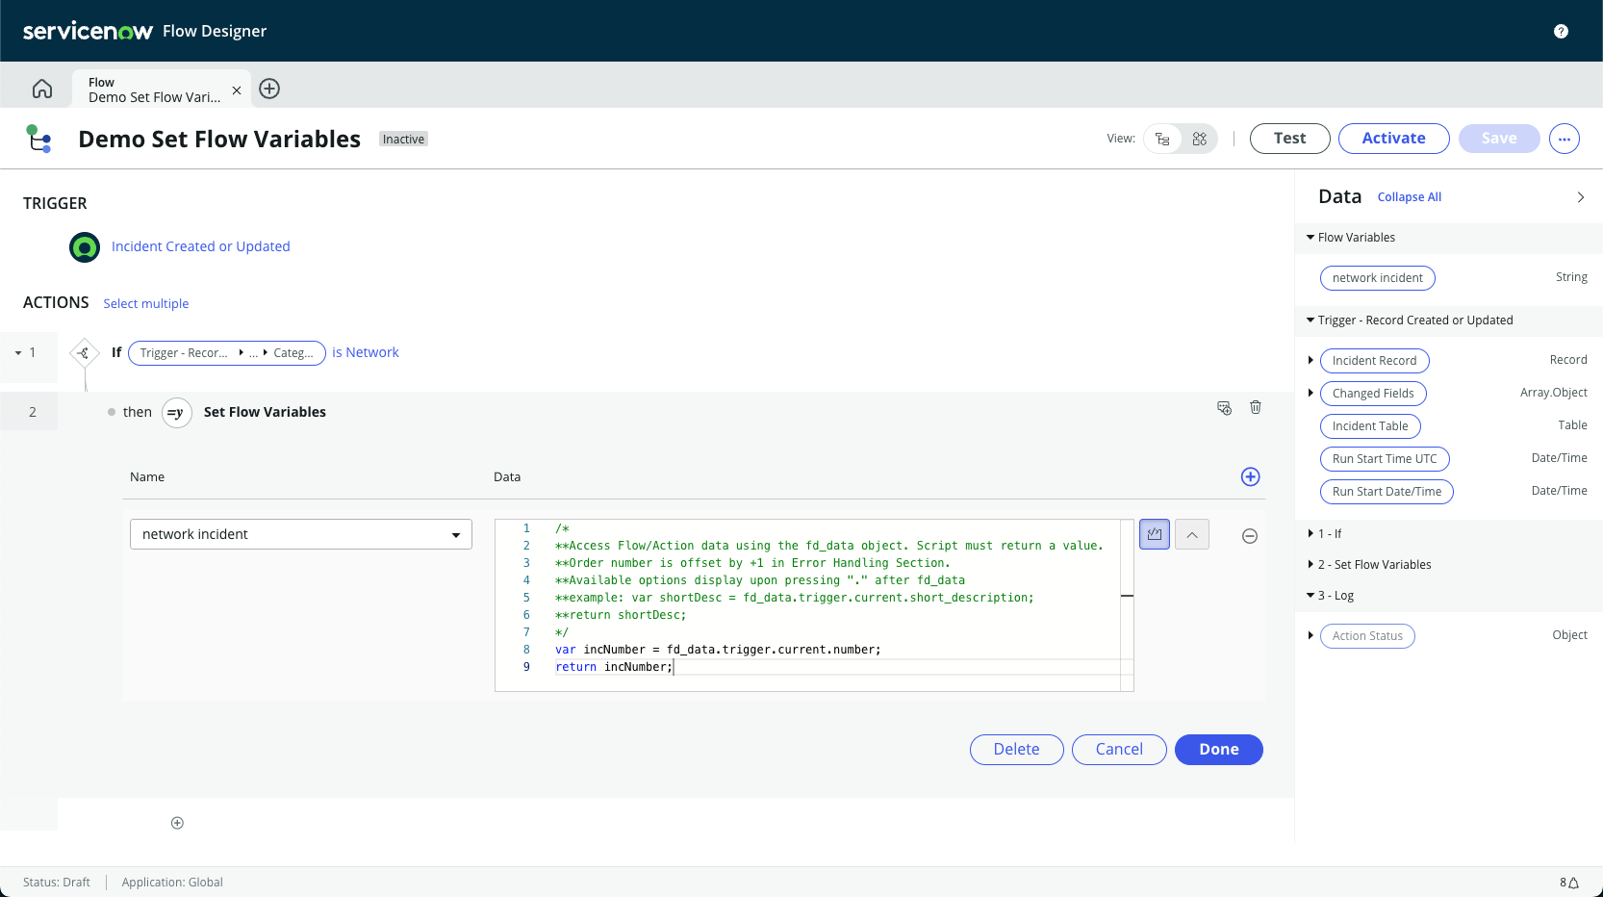Switch to diagram view layout

pyautogui.click(x=1199, y=139)
